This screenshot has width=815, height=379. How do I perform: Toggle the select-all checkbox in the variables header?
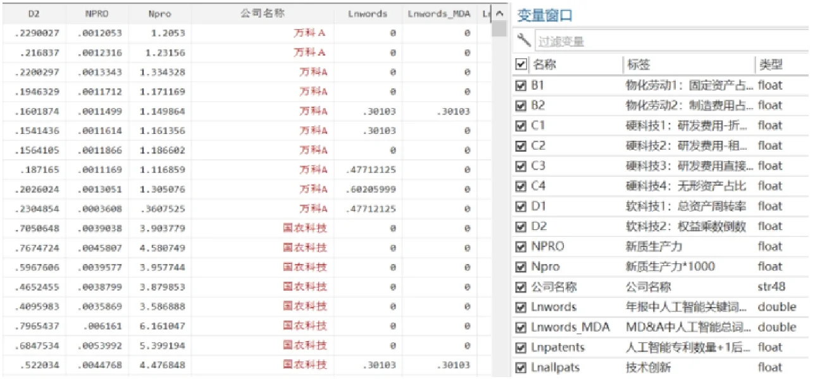[521, 64]
